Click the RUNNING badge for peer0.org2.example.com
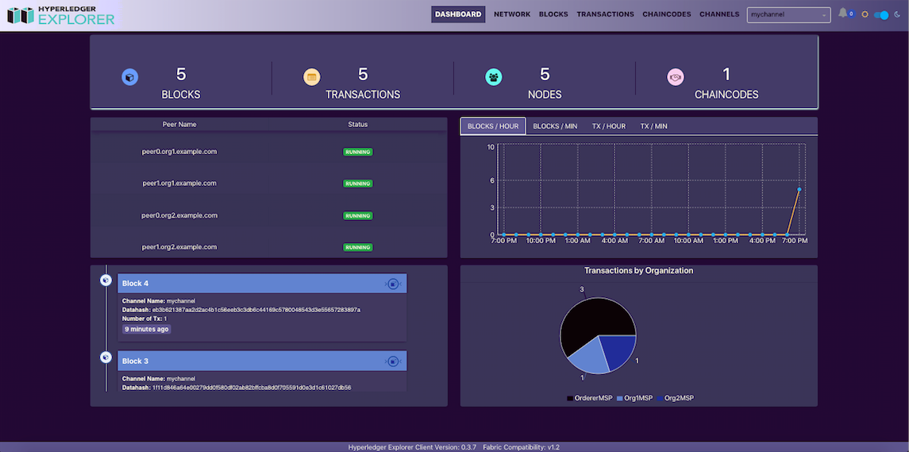The image size is (909, 452). [358, 216]
